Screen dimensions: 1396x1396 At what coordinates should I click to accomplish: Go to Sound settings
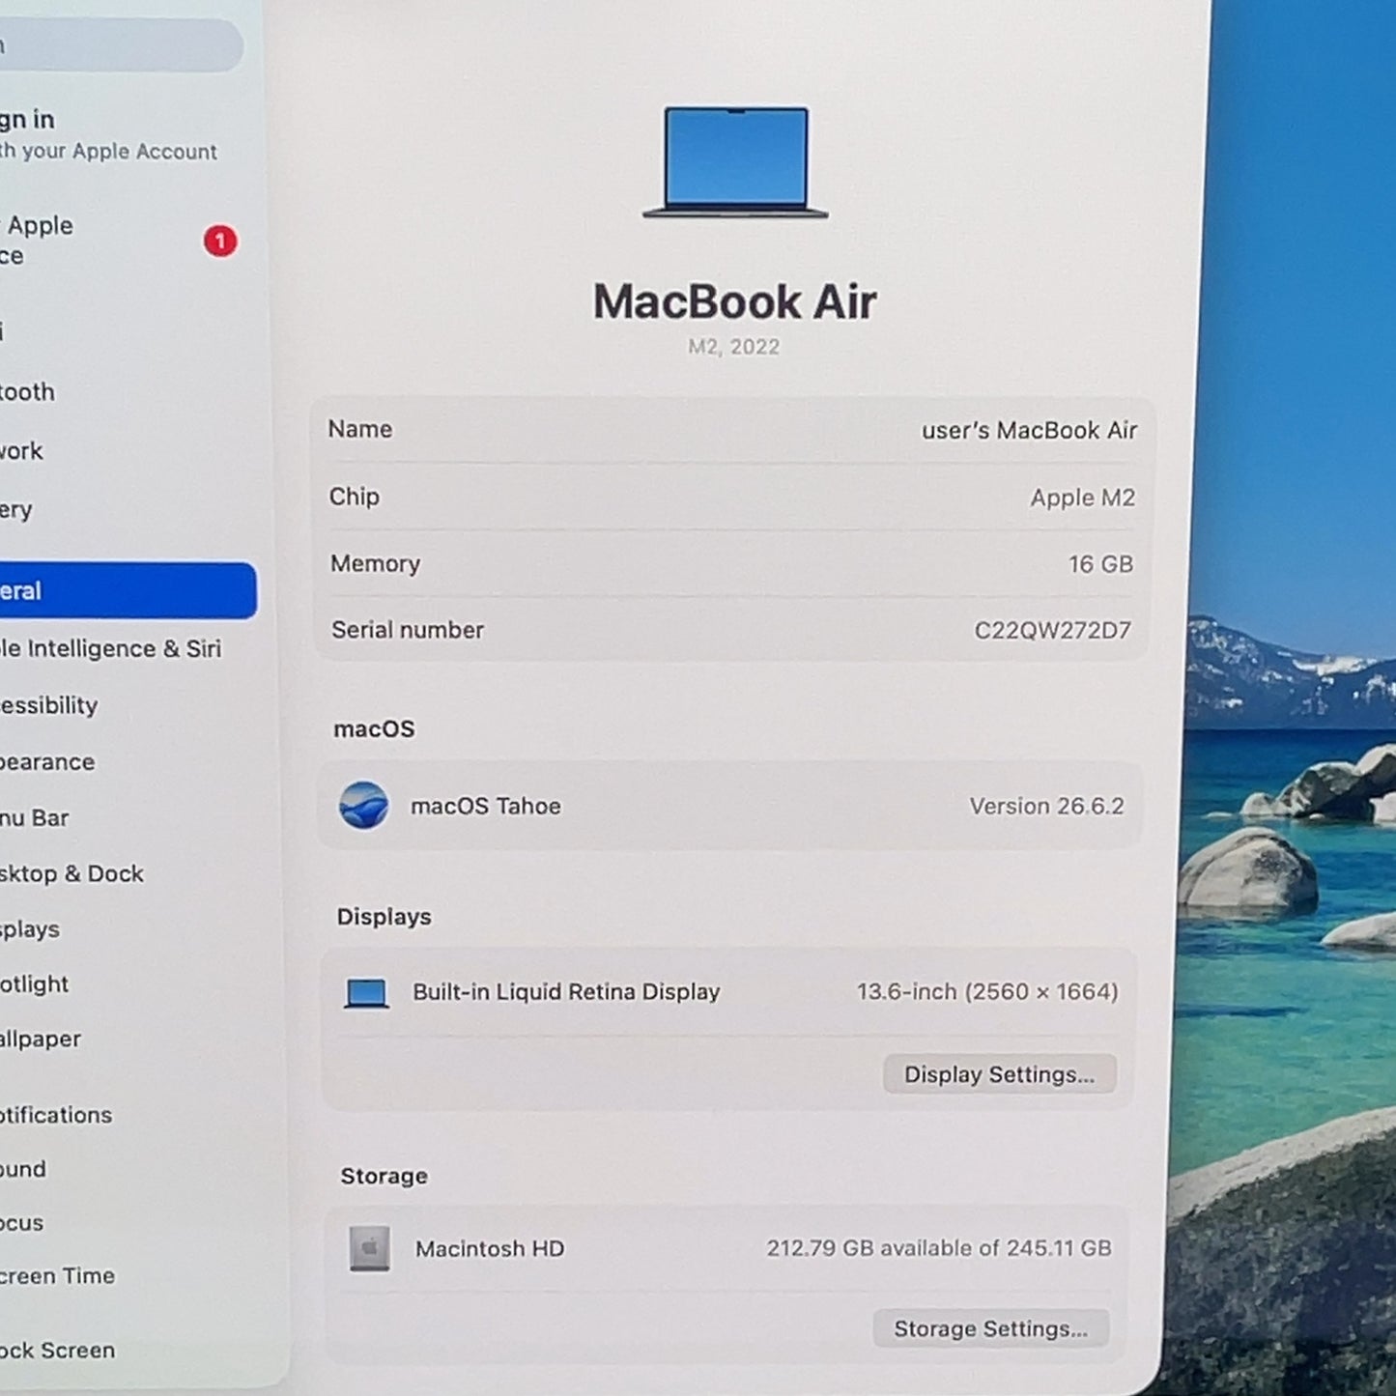pyautogui.click(x=23, y=1169)
